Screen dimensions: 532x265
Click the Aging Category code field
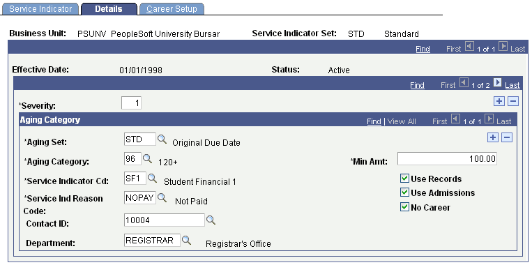(132, 158)
